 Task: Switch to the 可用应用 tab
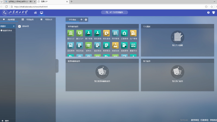tap(28, 20)
